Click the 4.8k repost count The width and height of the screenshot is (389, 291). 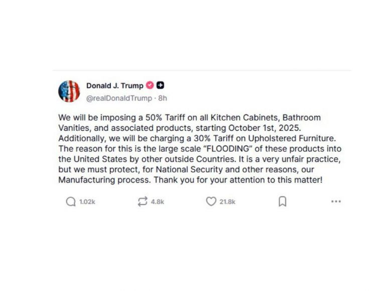tap(158, 202)
